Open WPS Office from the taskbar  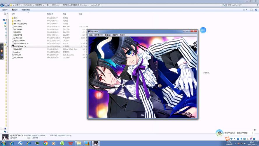[x=71, y=143]
